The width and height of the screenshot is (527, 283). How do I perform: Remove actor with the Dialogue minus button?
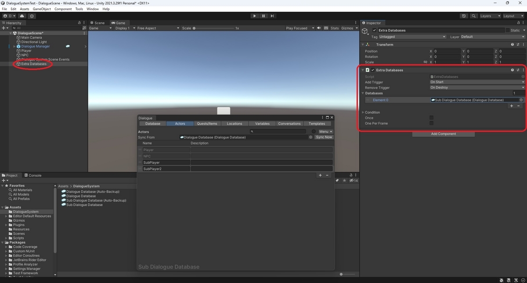pos(327,175)
